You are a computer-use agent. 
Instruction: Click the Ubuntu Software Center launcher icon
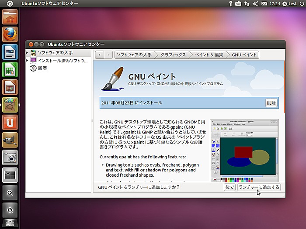(x=10, y=105)
